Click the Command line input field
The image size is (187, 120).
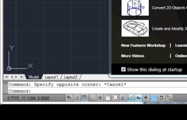tap(86, 91)
